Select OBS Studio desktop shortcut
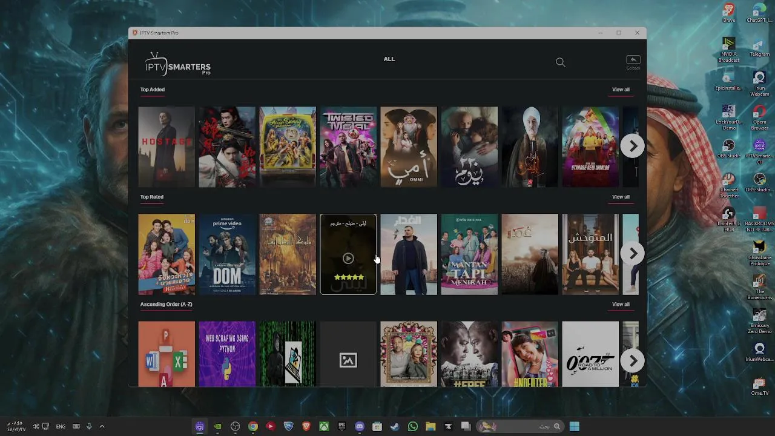This screenshot has width=775, height=436. 729,149
